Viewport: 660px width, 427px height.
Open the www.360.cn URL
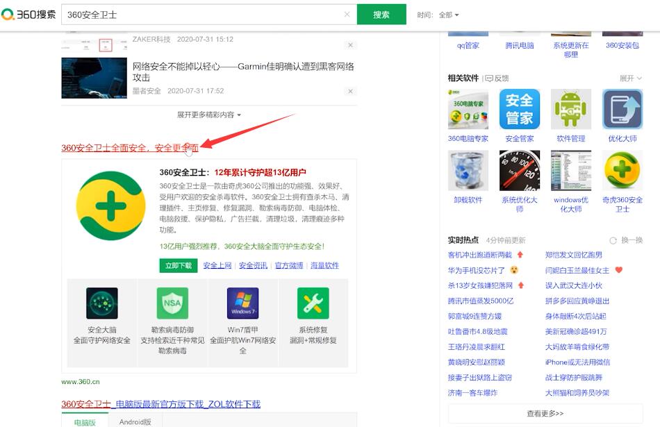(x=81, y=382)
